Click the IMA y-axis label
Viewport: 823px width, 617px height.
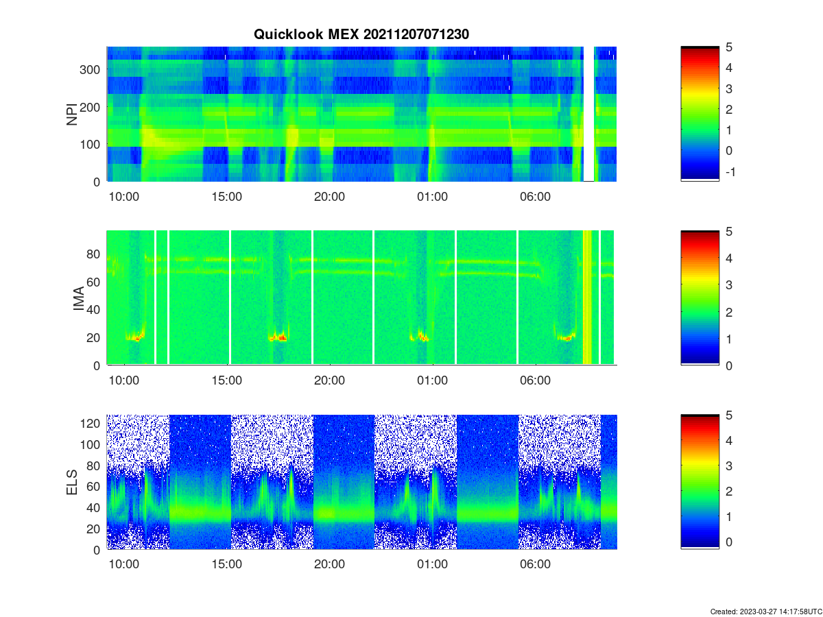click(x=78, y=298)
